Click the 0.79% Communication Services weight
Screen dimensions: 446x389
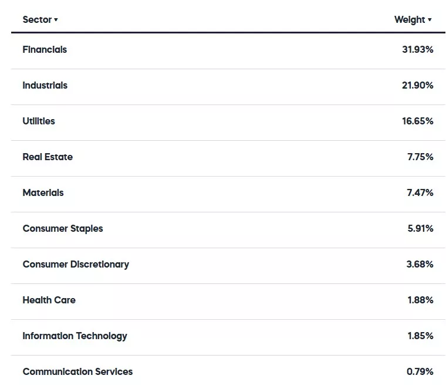pos(420,371)
